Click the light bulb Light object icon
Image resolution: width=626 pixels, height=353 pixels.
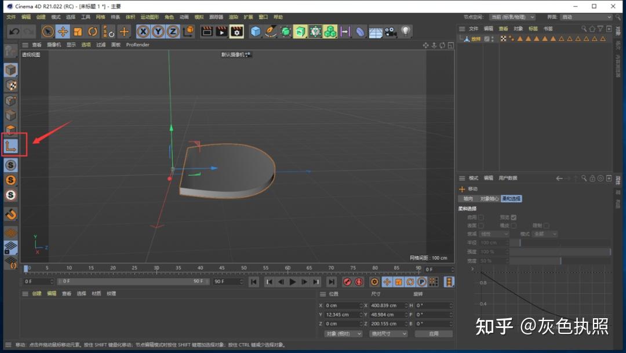click(x=406, y=31)
